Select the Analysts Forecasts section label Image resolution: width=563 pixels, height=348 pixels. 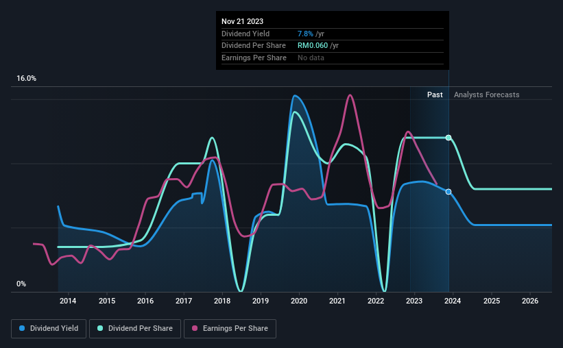[486, 95]
